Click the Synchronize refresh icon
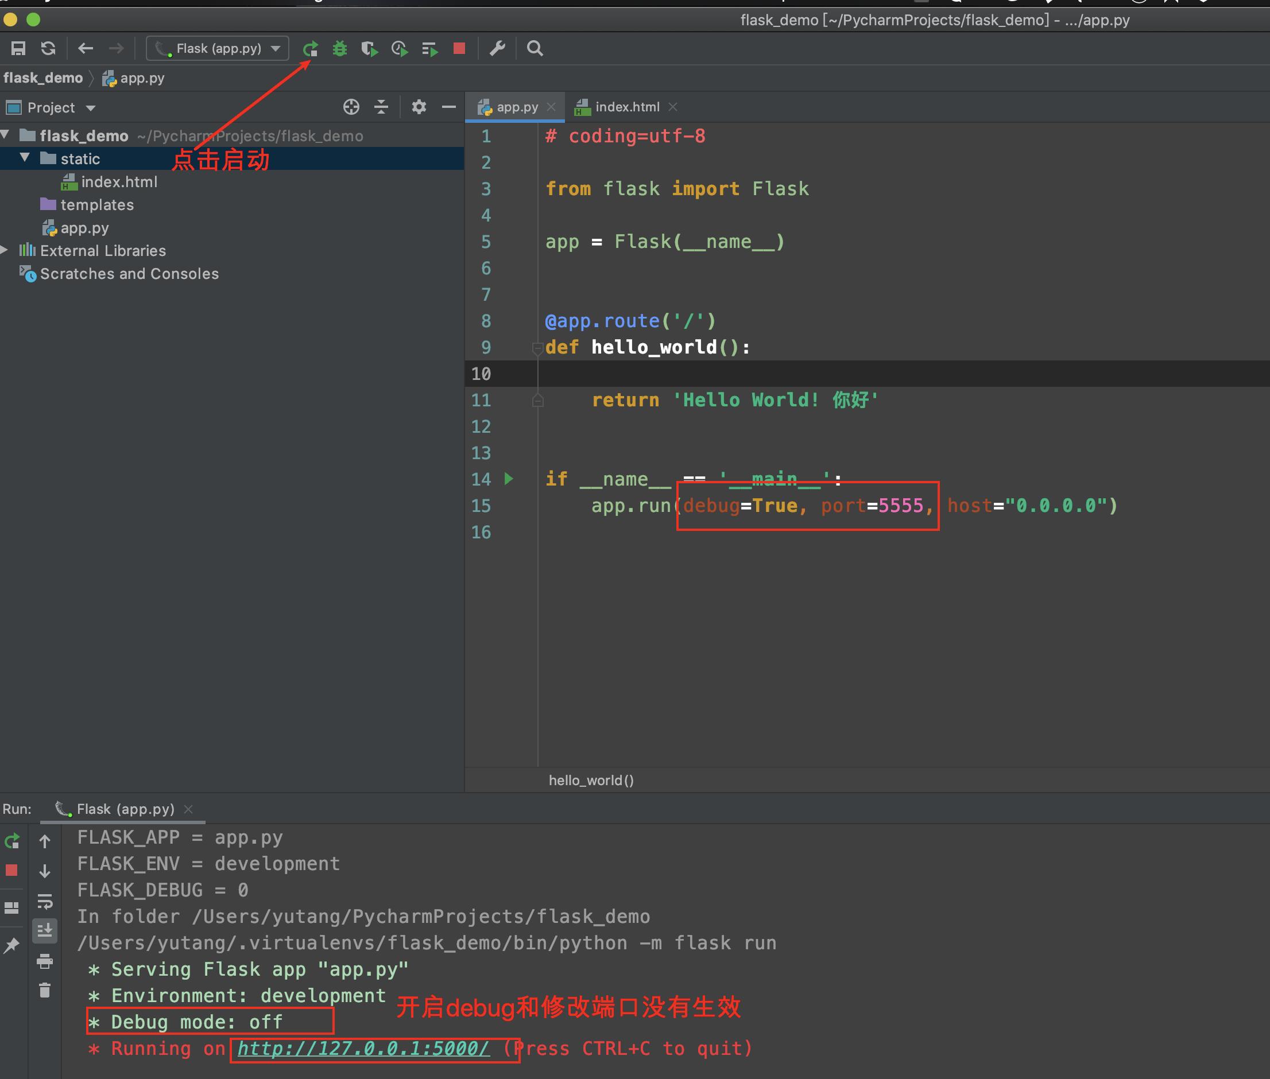This screenshot has height=1079, width=1270. 48,48
